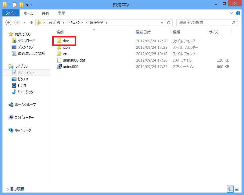The height and width of the screenshot is (195, 244).
Task: Select the unins000 application file
Action: point(70,66)
